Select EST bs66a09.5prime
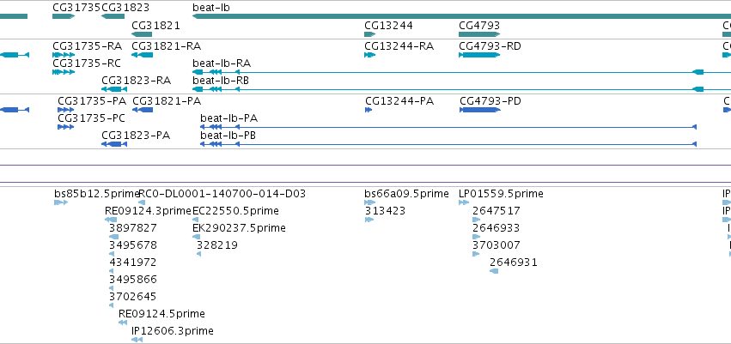The image size is (731, 344). pyautogui.click(x=369, y=202)
